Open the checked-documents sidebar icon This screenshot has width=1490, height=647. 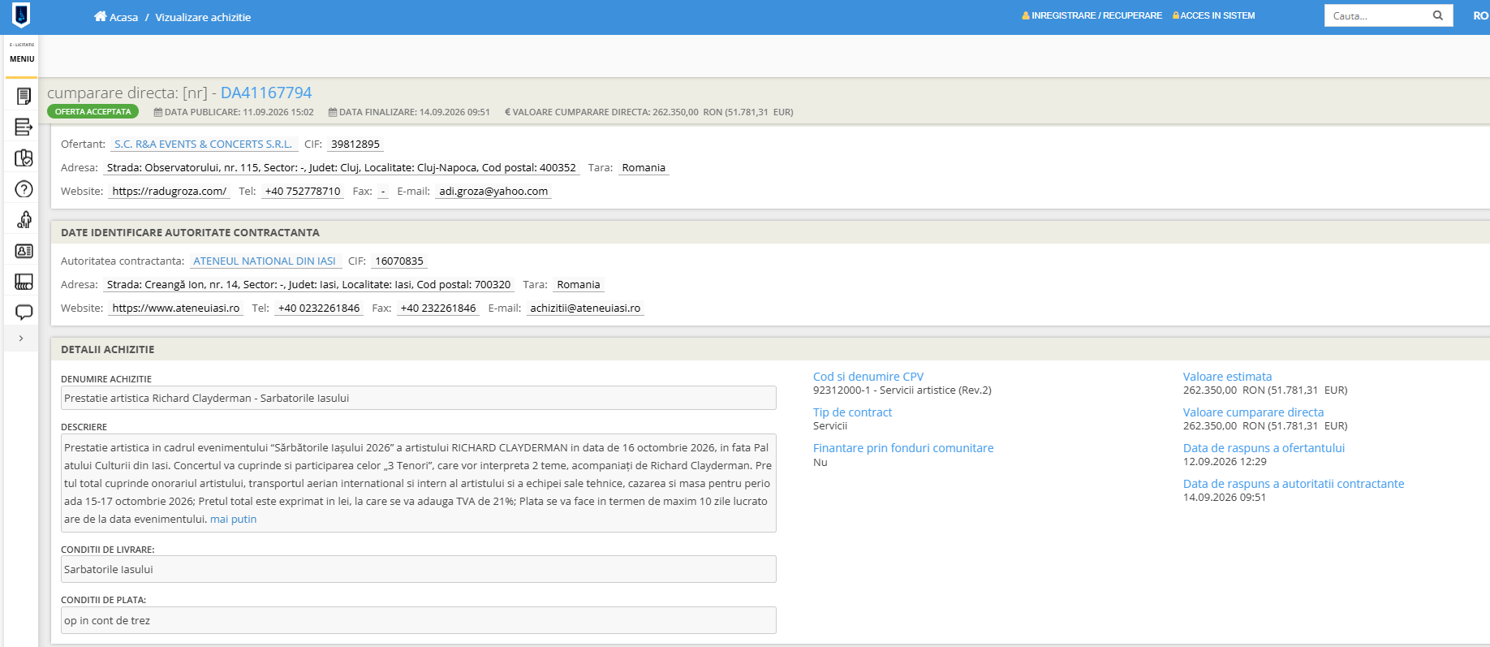click(24, 157)
